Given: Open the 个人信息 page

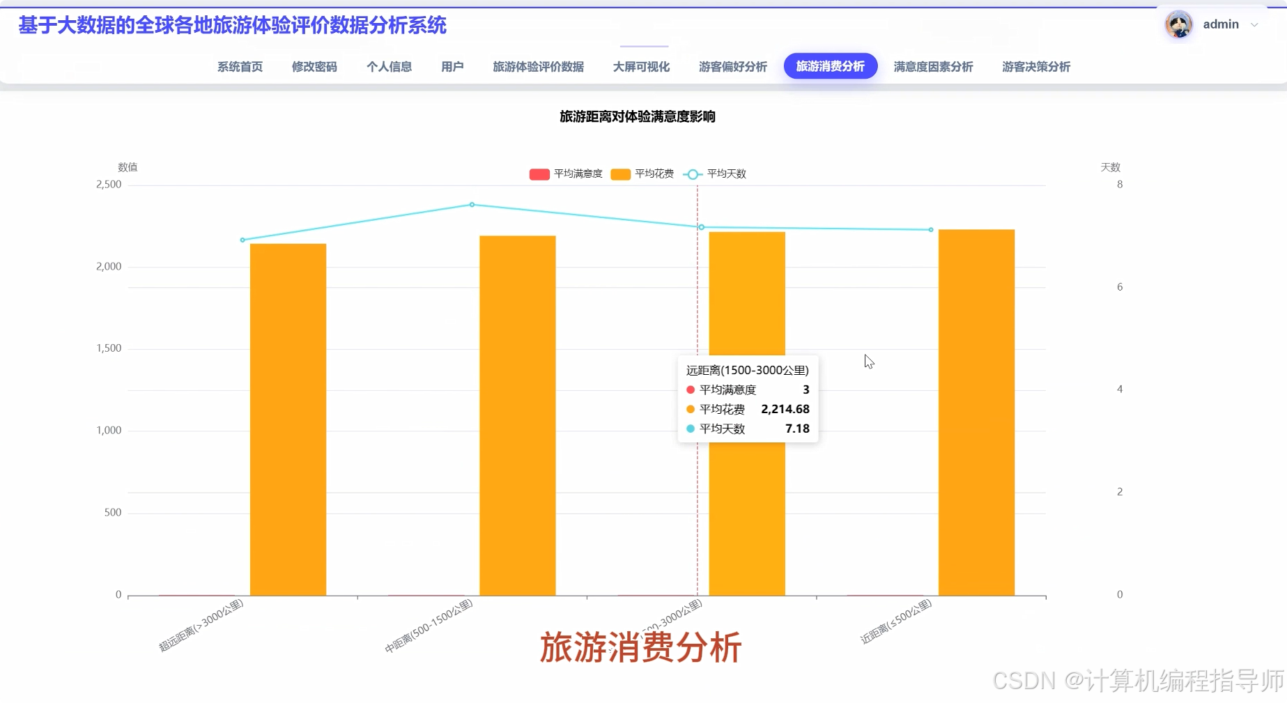Looking at the screenshot, I should click(x=390, y=67).
